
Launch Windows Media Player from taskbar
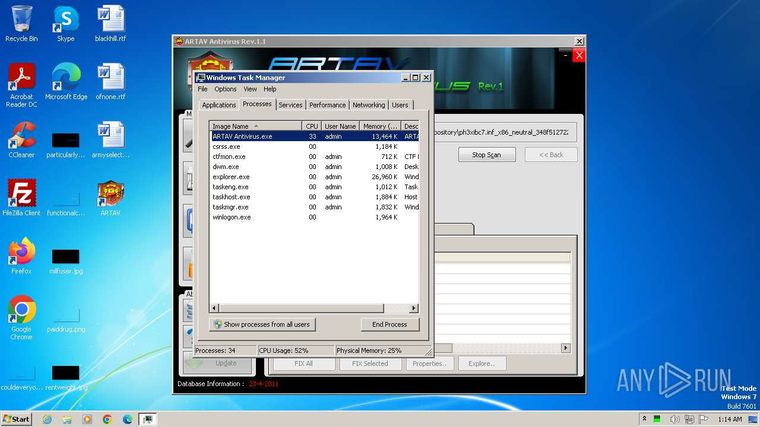point(87,419)
